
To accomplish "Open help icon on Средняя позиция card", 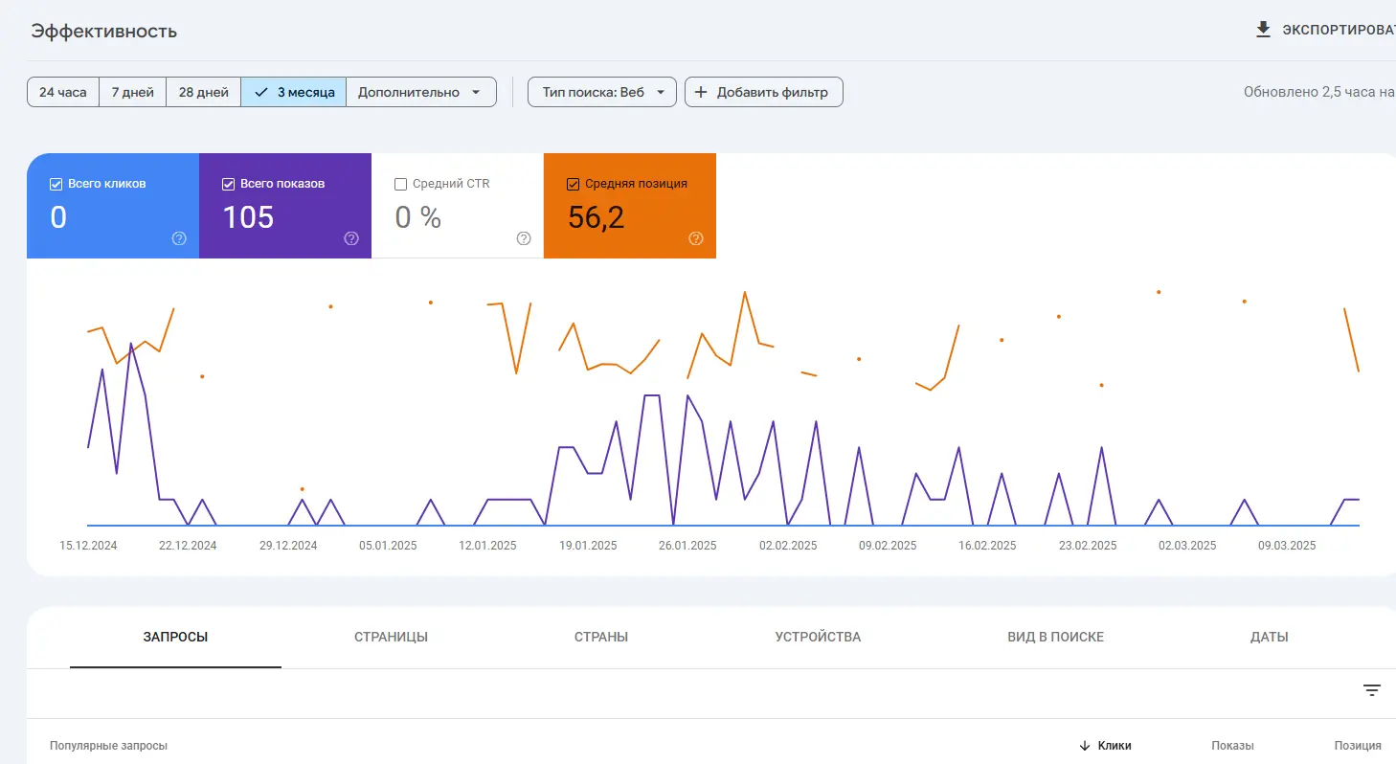I will tap(696, 238).
